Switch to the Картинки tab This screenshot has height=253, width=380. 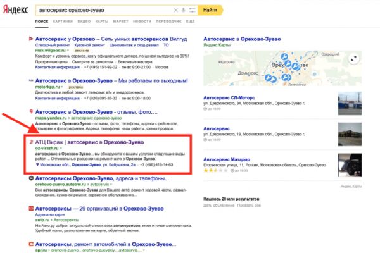point(63,22)
